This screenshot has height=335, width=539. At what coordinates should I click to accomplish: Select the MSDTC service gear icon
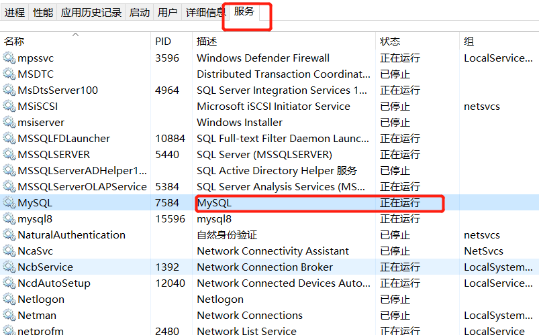(9, 74)
